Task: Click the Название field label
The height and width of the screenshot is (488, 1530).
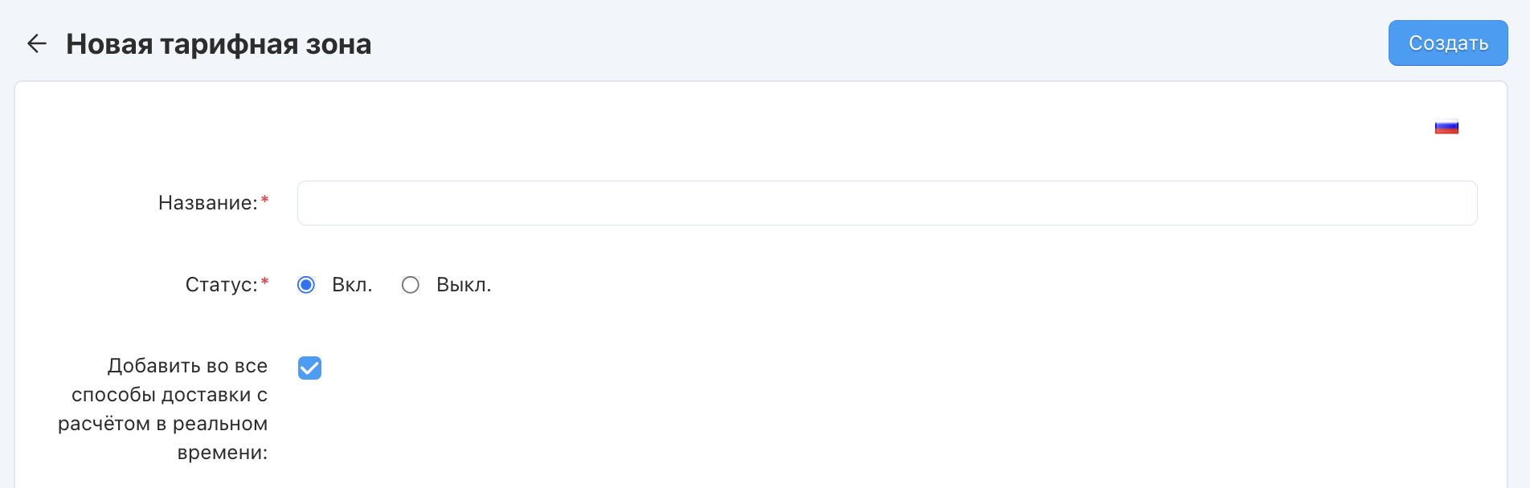Action: tap(207, 203)
